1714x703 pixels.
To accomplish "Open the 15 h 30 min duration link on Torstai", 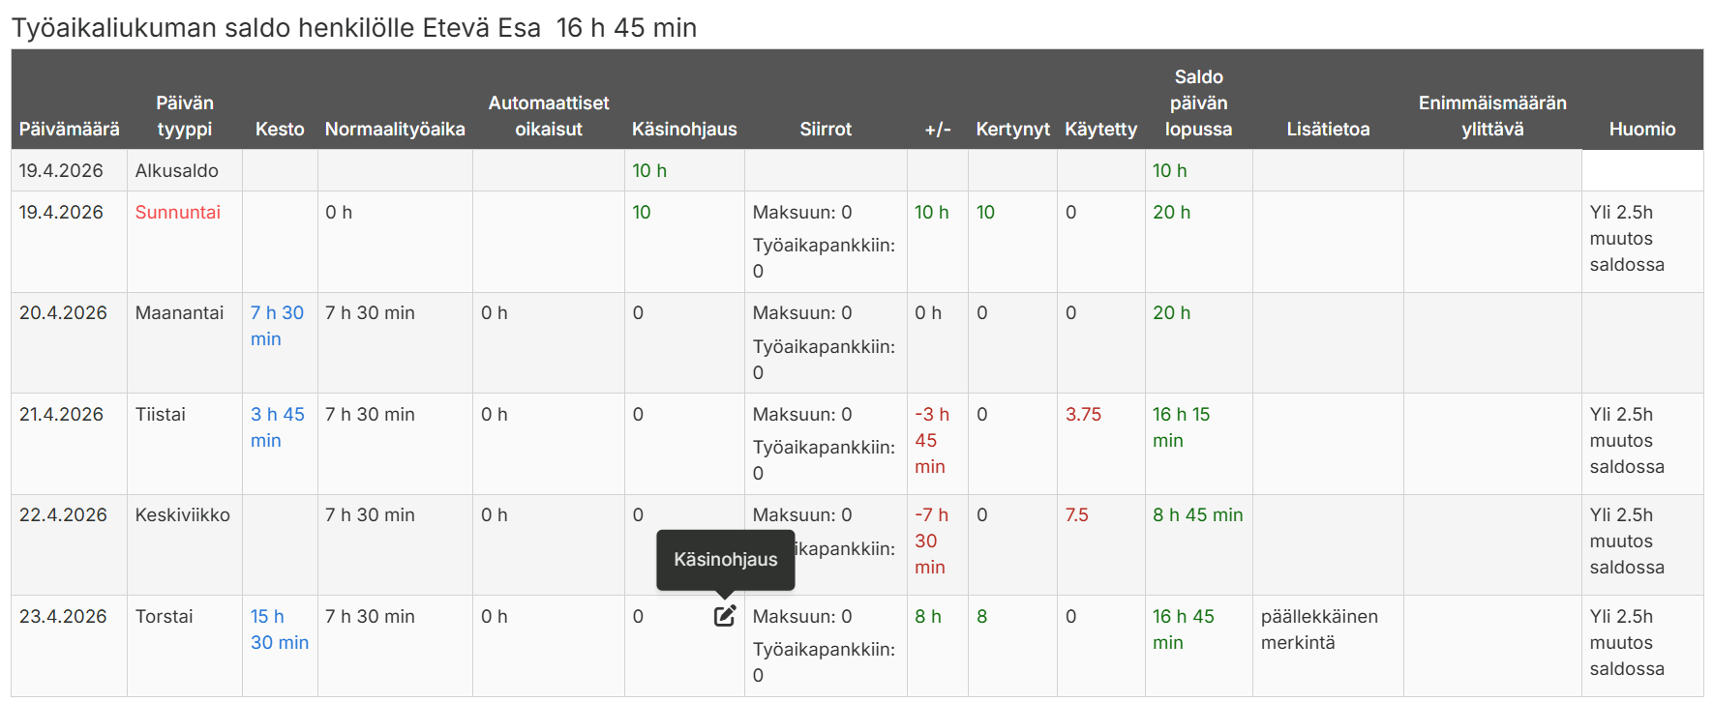I will [279, 630].
